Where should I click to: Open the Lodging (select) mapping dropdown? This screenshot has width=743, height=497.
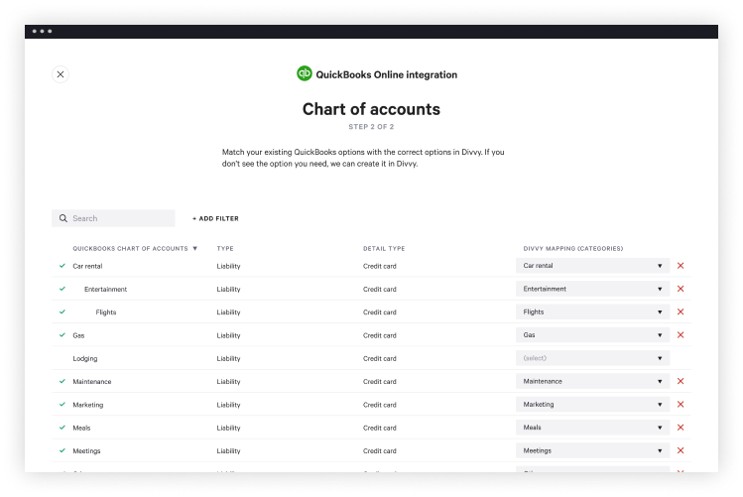click(x=592, y=358)
